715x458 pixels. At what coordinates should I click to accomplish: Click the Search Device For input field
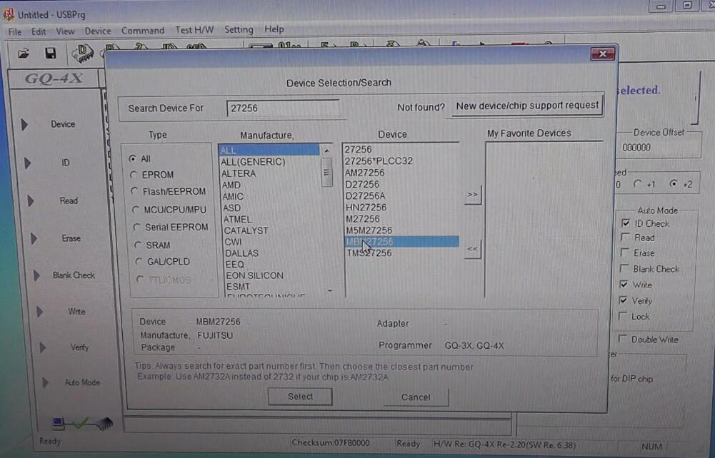pyautogui.click(x=283, y=108)
